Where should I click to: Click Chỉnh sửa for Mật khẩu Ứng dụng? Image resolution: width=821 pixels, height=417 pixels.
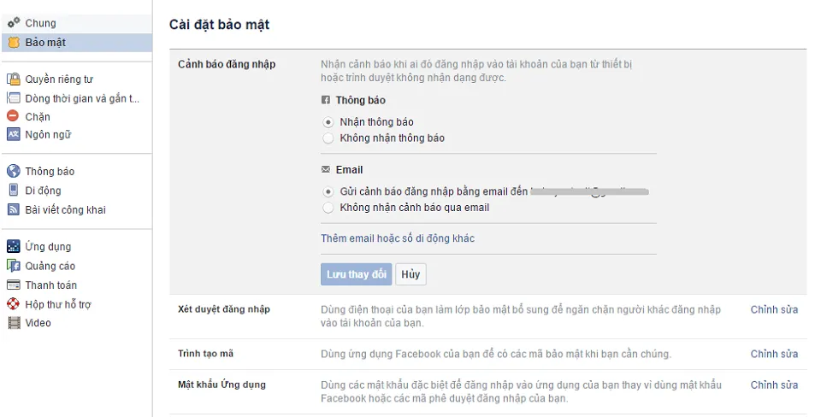(x=774, y=385)
